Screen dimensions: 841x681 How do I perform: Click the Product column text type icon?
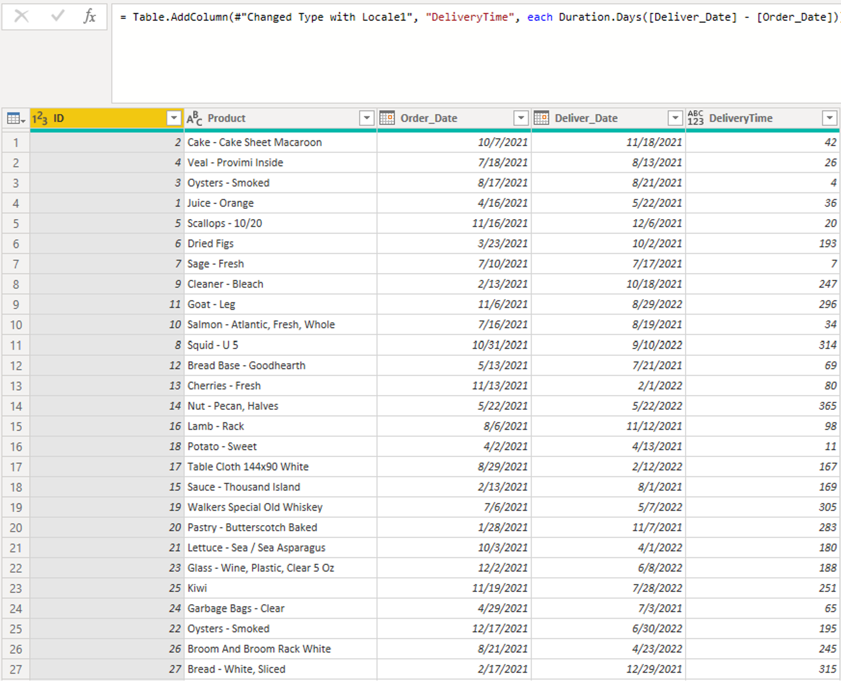click(194, 119)
